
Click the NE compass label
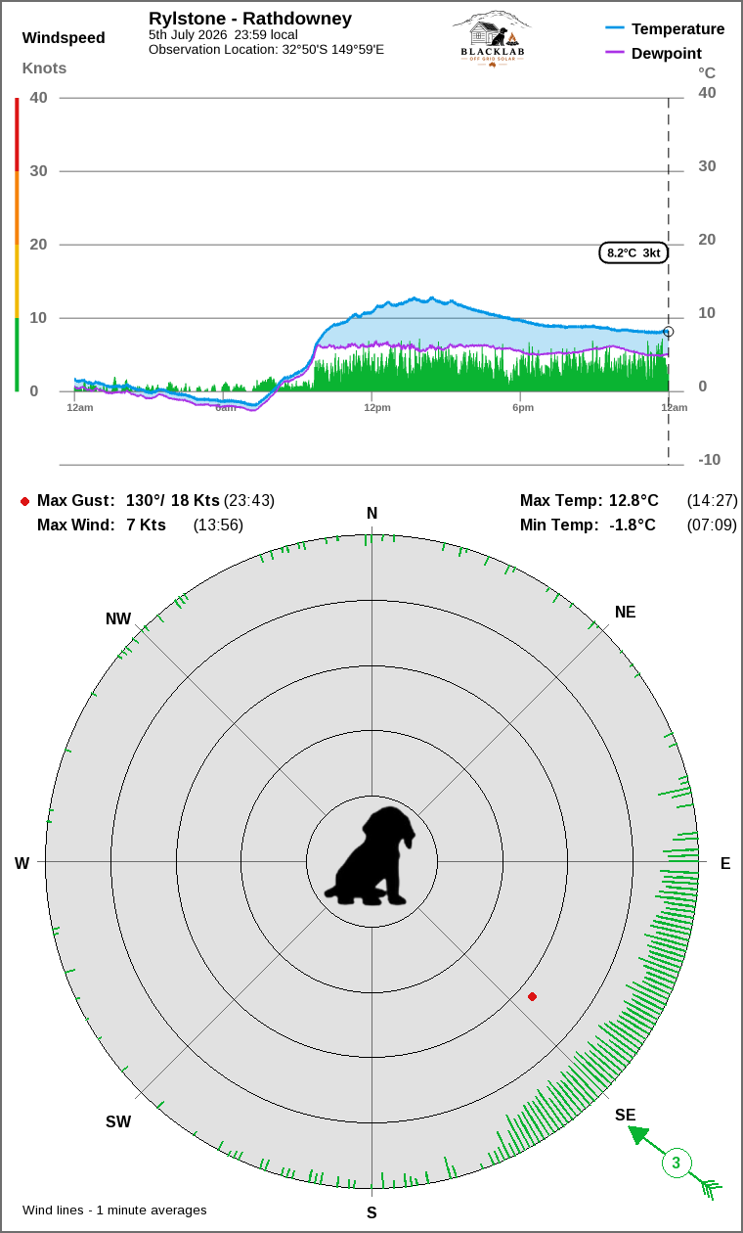[625, 612]
